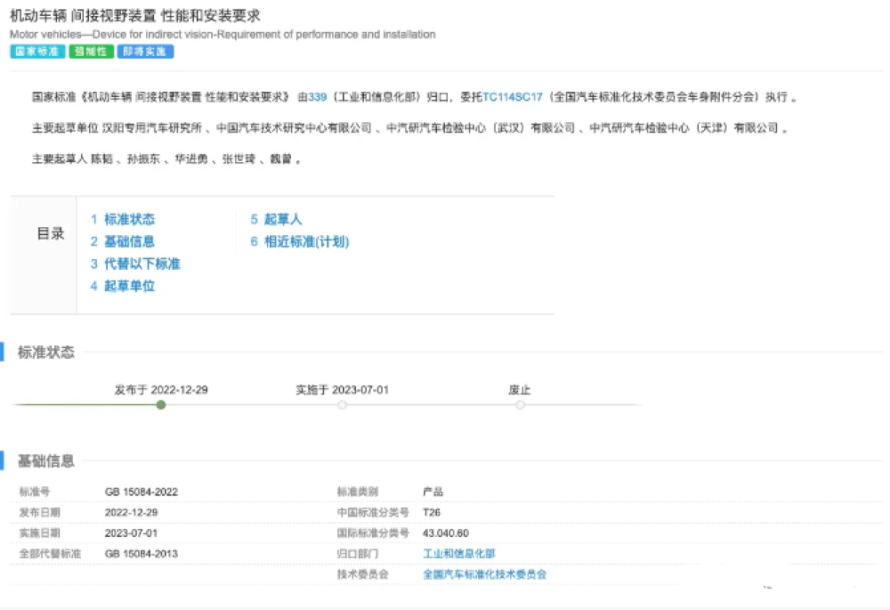
Task: Click the drafter name 陈韬
Action: (x=101, y=159)
